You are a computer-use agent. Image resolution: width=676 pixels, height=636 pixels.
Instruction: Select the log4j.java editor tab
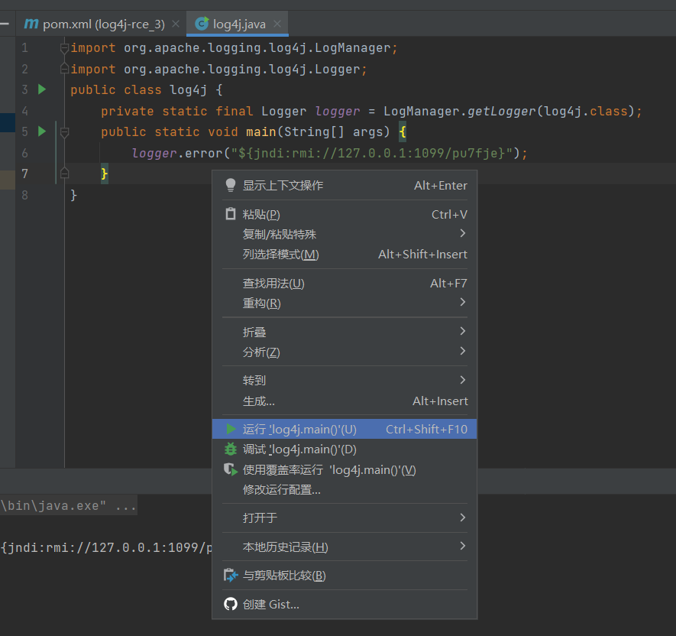(239, 24)
